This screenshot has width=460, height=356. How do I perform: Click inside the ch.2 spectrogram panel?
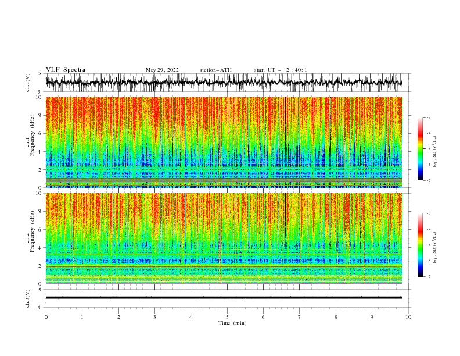tap(224, 238)
